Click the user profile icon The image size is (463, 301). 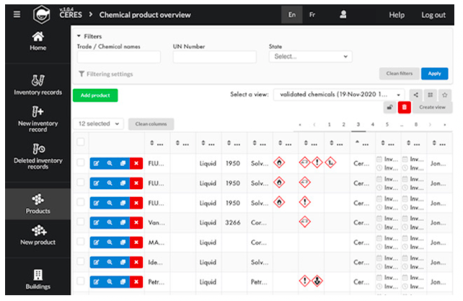click(x=343, y=14)
